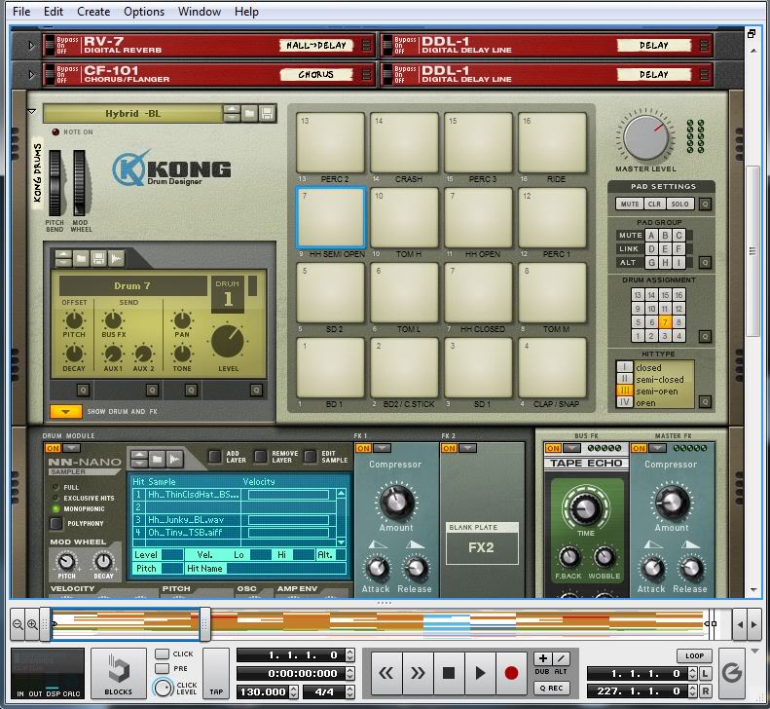This screenshot has width=770, height=709.
Task: Click the zoom-in magnifier on the timeline
Action: coord(32,624)
